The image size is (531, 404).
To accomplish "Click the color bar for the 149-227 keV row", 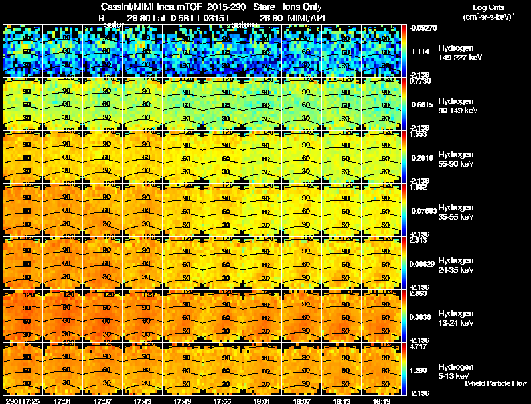I will [x=404, y=51].
